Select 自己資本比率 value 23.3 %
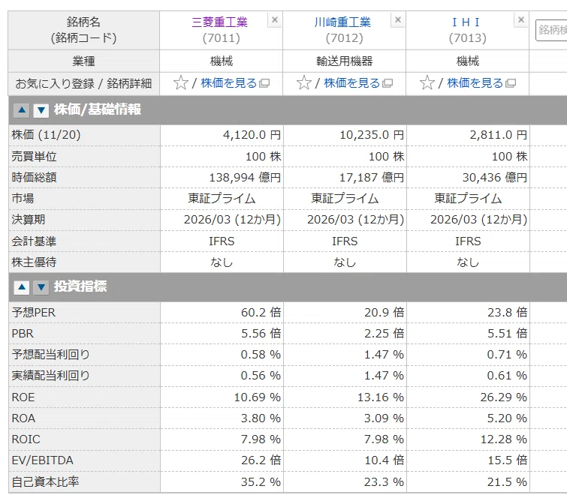Screen dimensions: 567x498 pos(384,482)
